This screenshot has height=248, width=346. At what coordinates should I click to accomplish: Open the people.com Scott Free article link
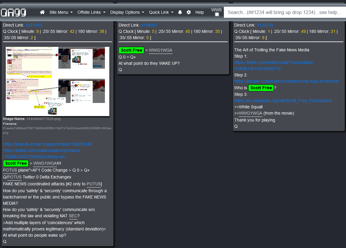tap(287, 81)
